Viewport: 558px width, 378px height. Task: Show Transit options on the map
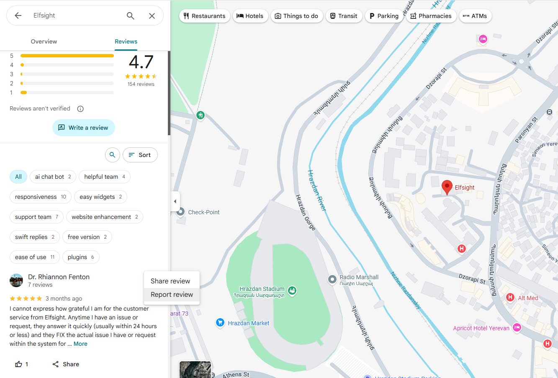tap(344, 16)
